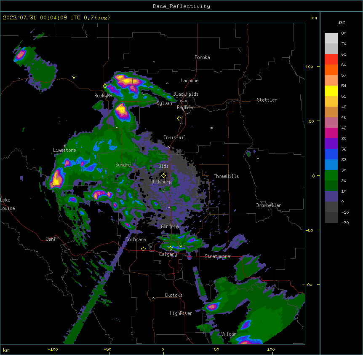Click the -100 tick on the bottom axis
This screenshot has width=363, height=355.
53,349
